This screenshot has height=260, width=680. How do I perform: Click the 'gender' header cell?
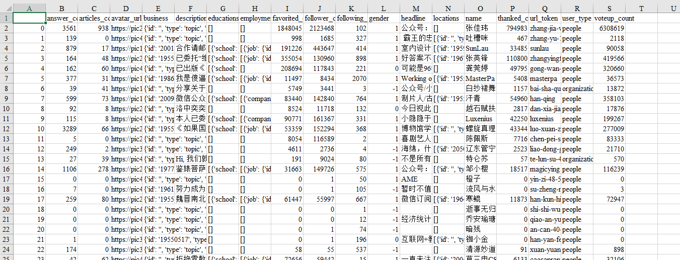click(x=384, y=18)
